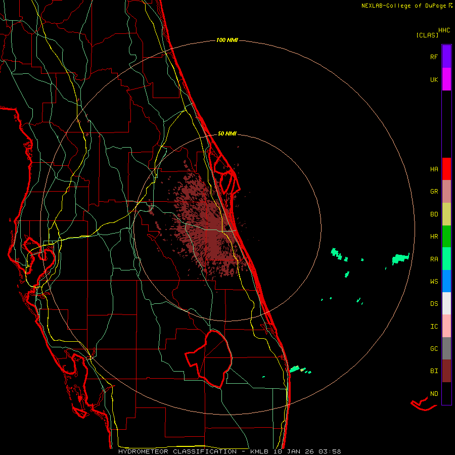The height and width of the screenshot is (455, 455).
Task: Click the Hydrometeor Classification KMLB title caption
Action: tap(230, 451)
